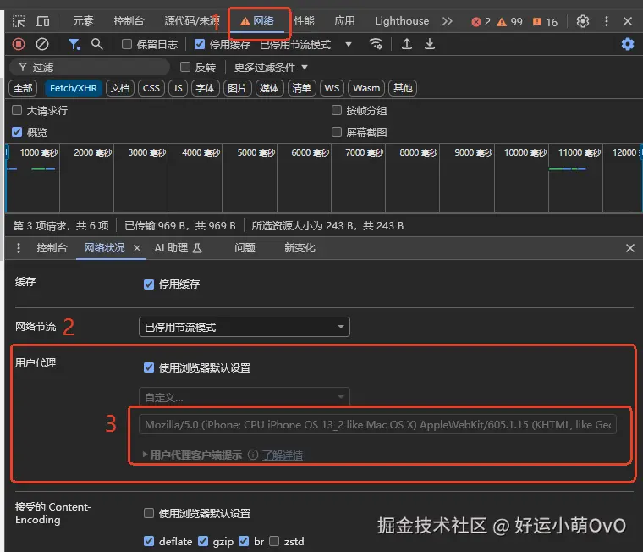Uncheck the 概览 checkbox
Viewport: 643px width, 552px height.
(17, 132)
